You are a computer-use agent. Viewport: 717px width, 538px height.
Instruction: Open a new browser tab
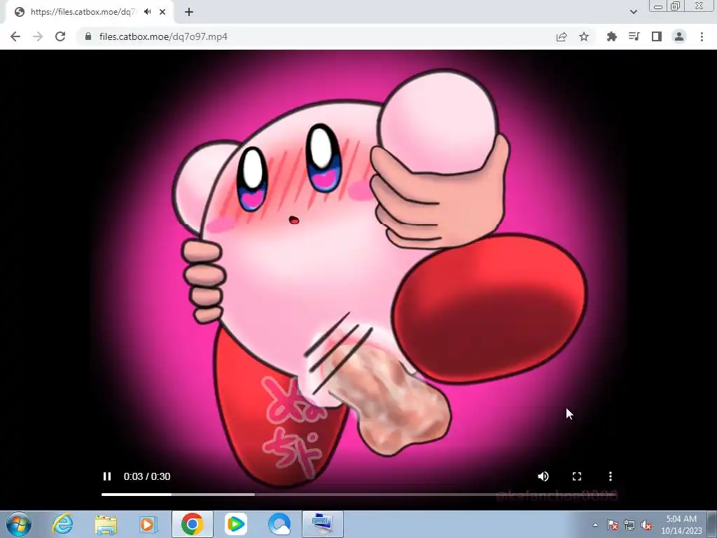[x=189, y=12]
